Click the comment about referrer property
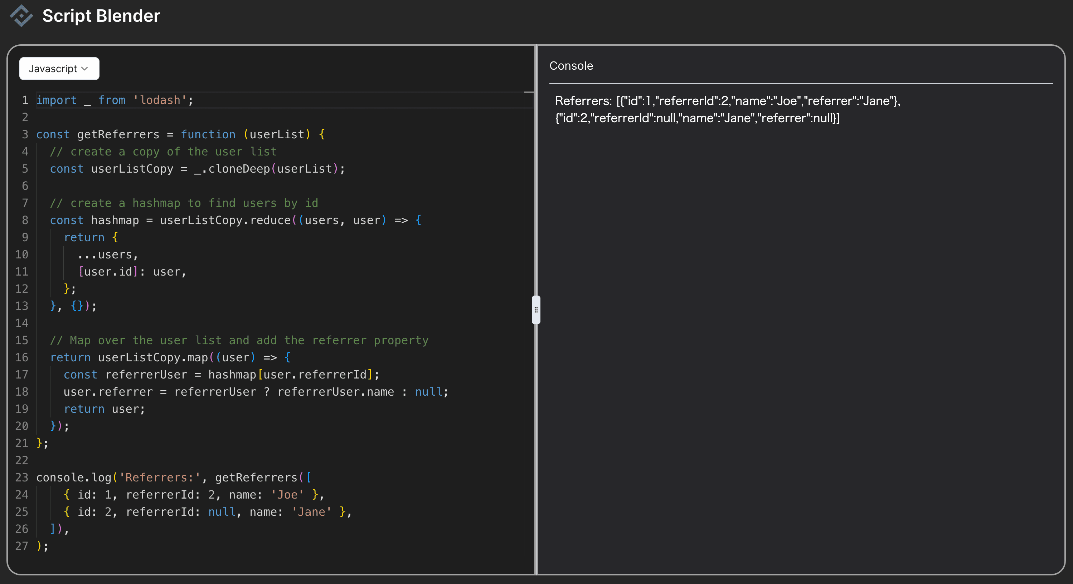Image resolution: width=1073 pixels, height=584 pixels. tap(239, 340)
